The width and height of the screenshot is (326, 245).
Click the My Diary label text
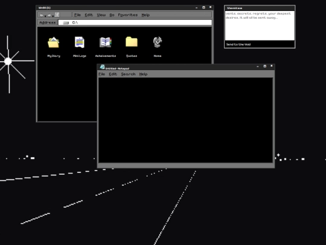coord(54,56)
